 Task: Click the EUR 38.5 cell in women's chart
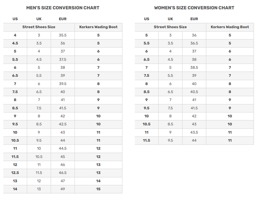point(194,68)
